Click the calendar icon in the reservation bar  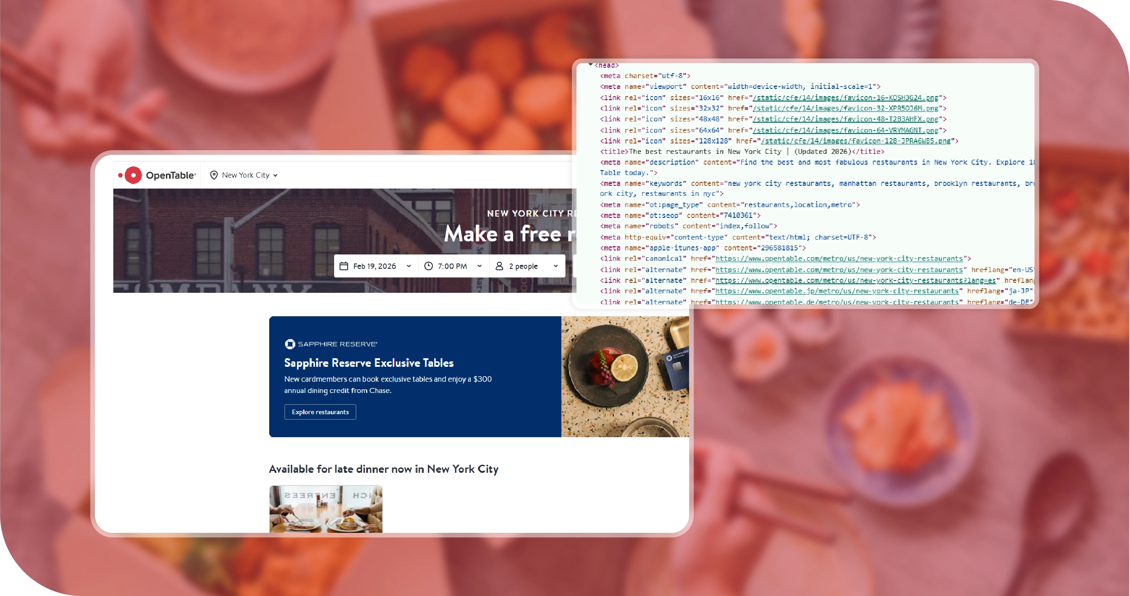click(x=344, y=266)
